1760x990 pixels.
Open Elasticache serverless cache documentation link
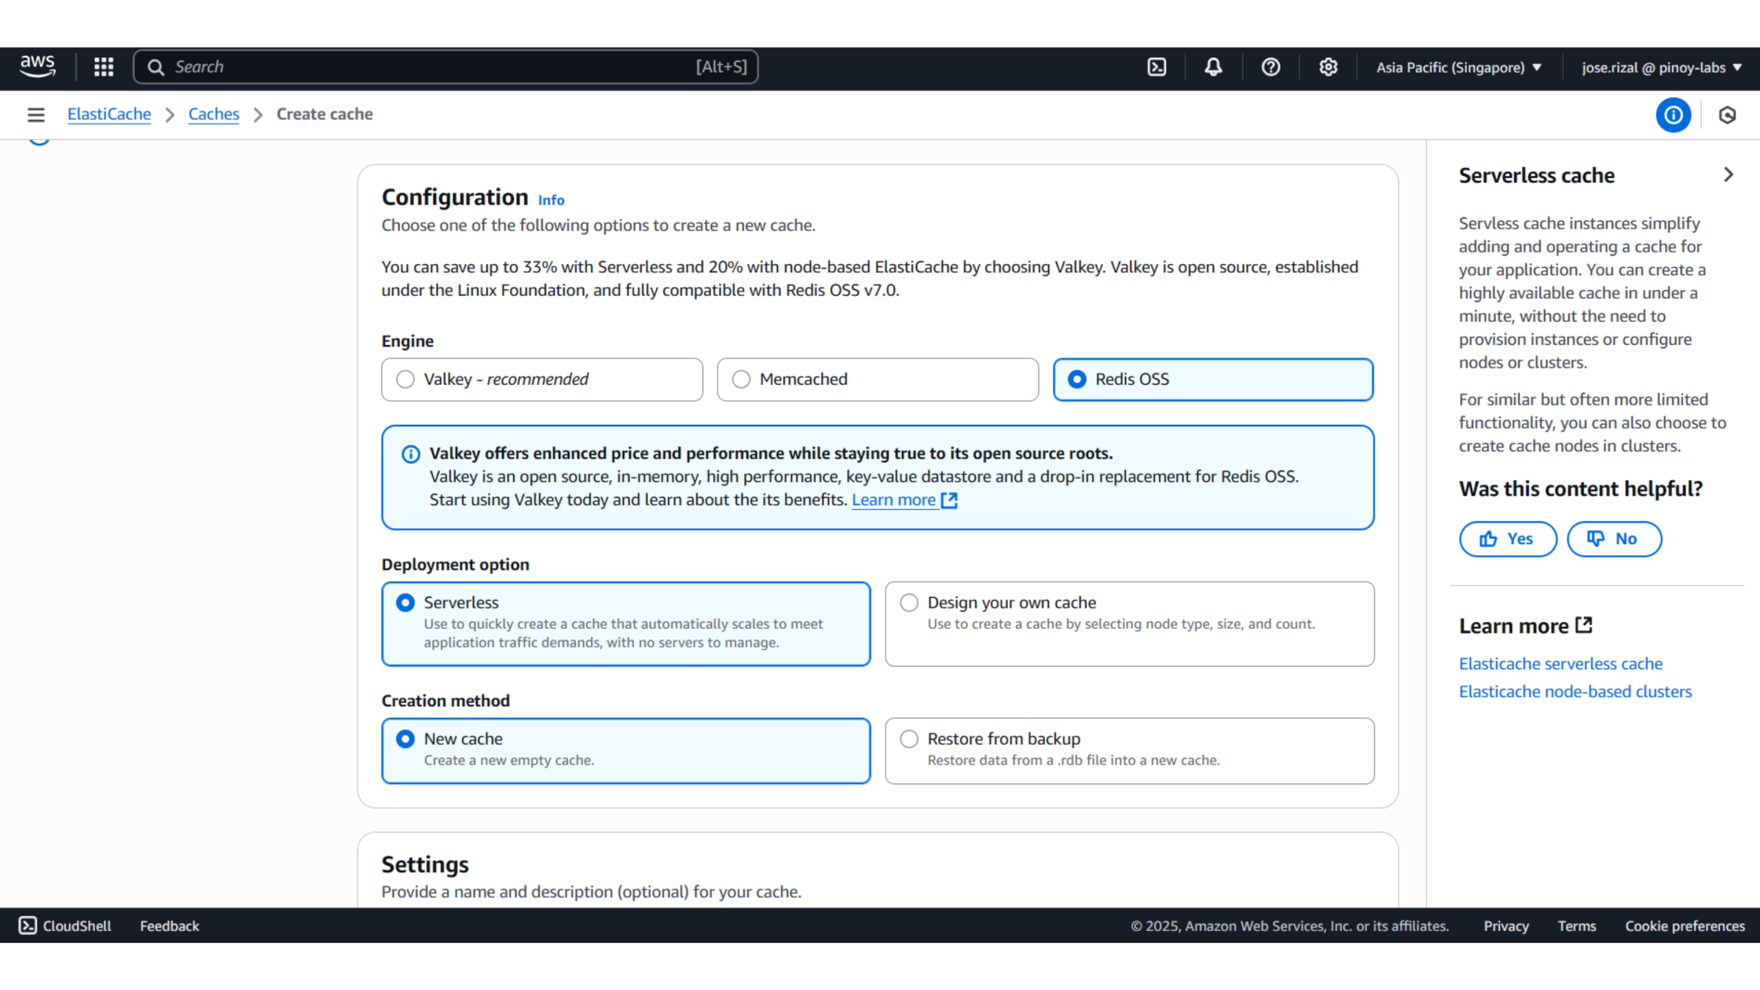pos(1561,663)
